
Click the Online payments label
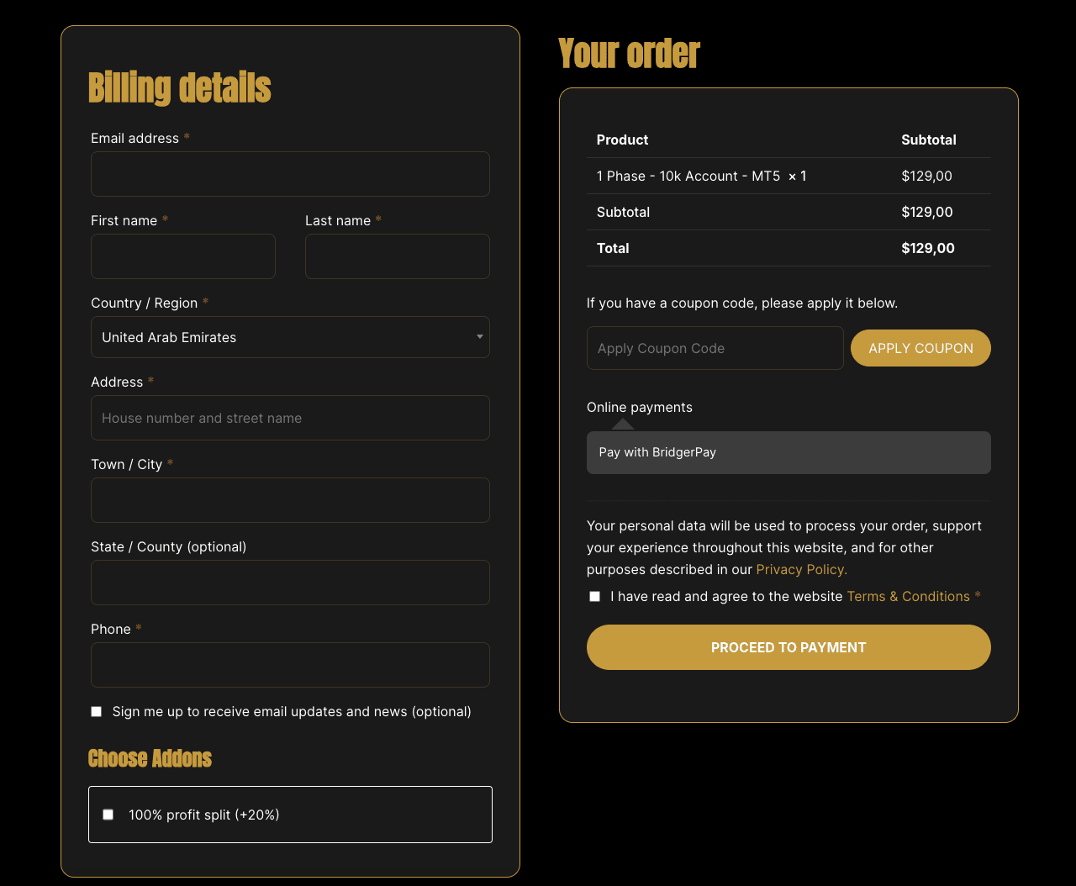coord(640,407)
